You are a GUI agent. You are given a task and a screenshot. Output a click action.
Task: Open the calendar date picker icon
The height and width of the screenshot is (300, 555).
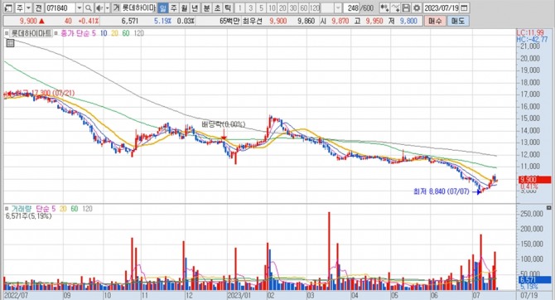click(x=464, y=7)
